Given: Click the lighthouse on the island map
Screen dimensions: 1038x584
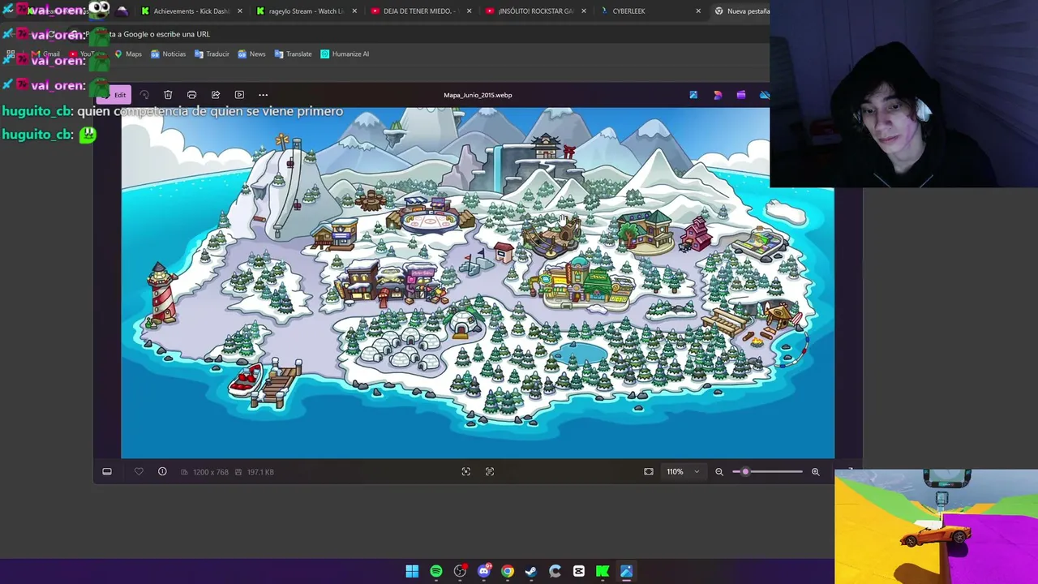Looking at the screenshot, I should (161, 294).
